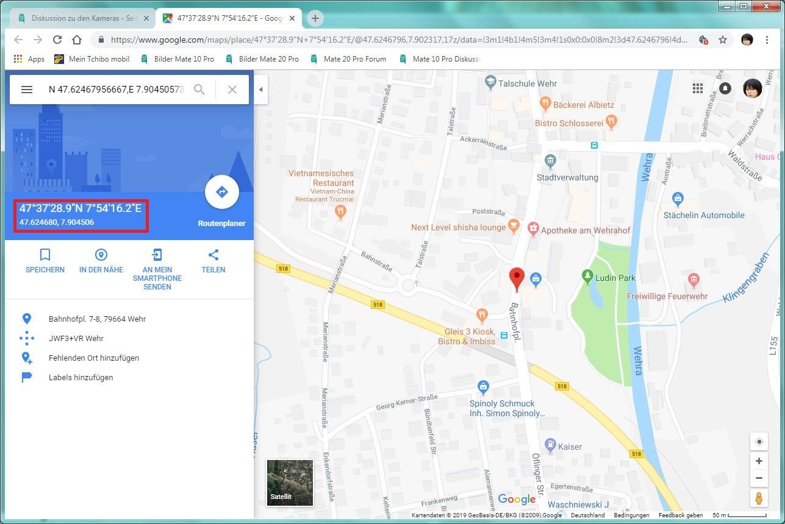Viewport: 785px width, 524px height.
Task: Open Chrome profile avatar in toolbar
Action: pos(747,40)
